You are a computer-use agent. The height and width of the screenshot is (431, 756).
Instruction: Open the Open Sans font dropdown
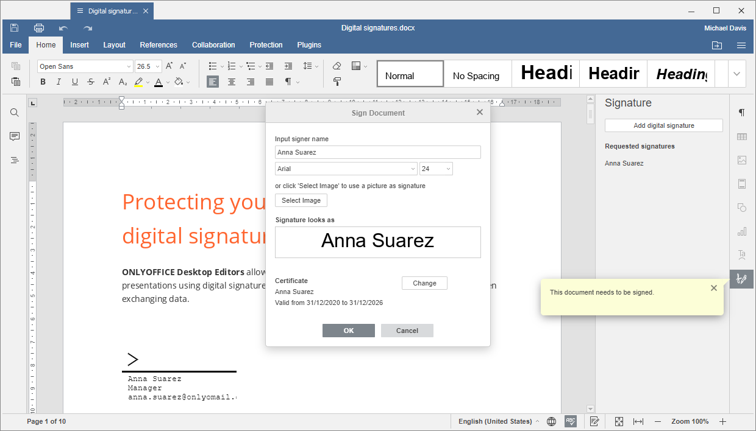tap(129, 66)
